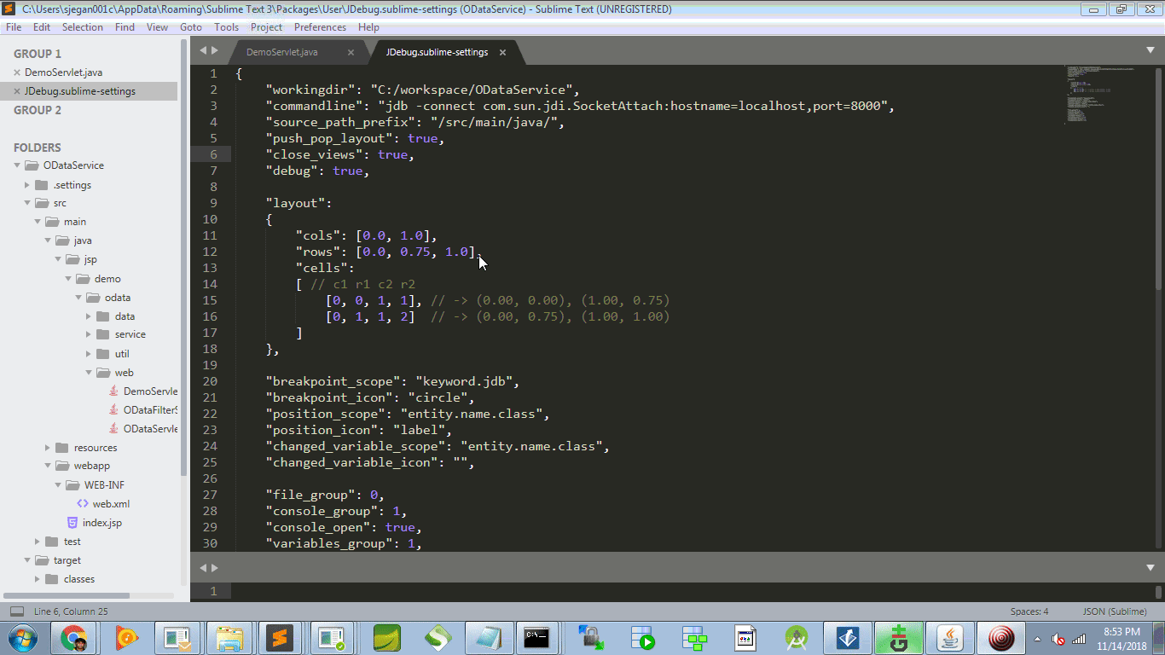Click the HTML5 icon beside index.jsp
Viewport: 1165px width, 655px height.
click(x=72, y=523)
